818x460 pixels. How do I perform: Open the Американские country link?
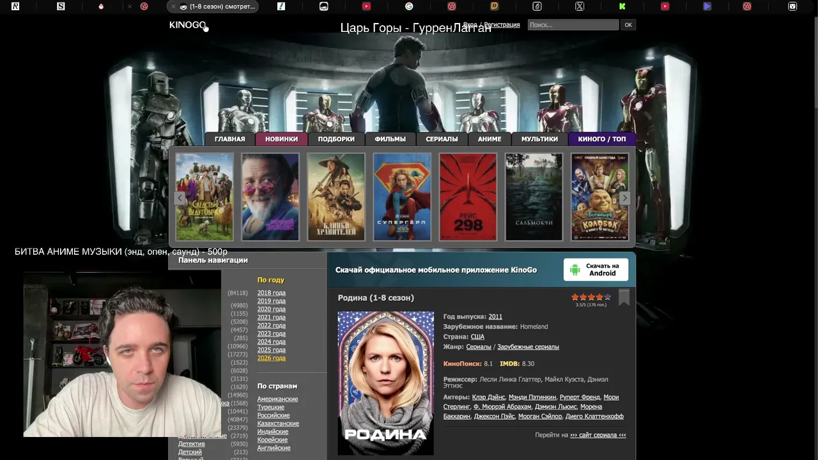pyautogui.click(x=277, y=399)
